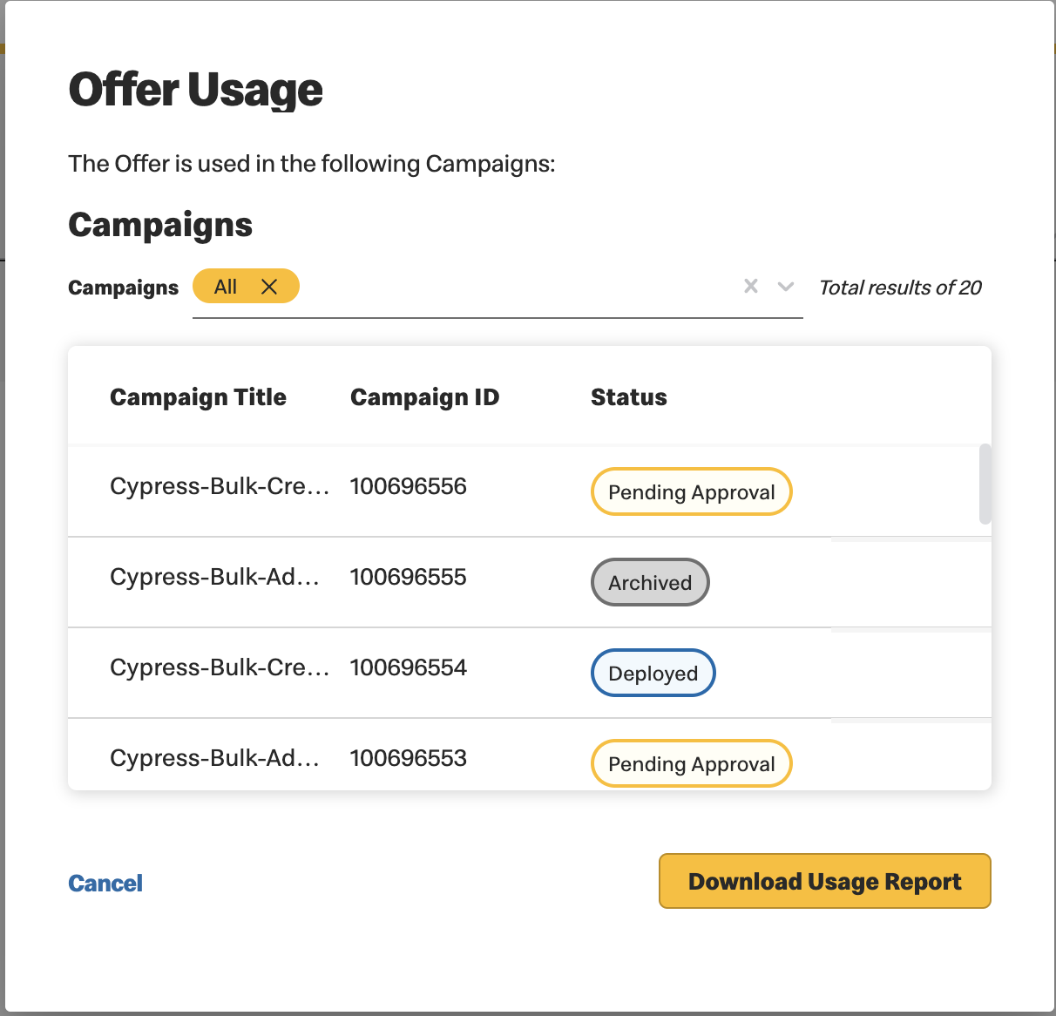Sort by Campaign ID column header

(424, 397)
